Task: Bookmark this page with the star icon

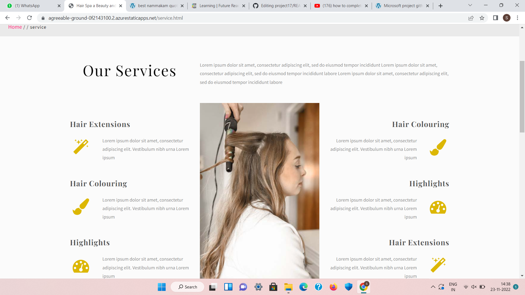Action: pyautogui.click(x=482, y=18)
